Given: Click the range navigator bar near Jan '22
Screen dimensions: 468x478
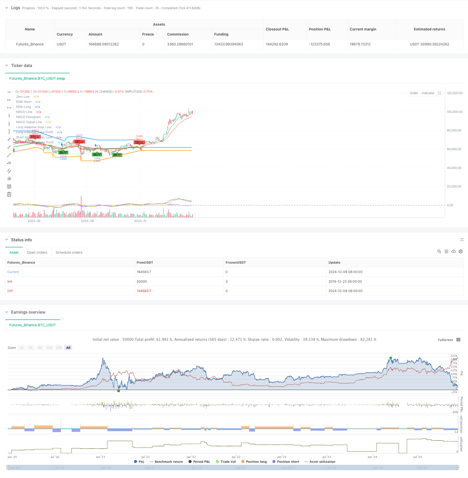Looking at the screenshot, I should click(x=197, y=468).
